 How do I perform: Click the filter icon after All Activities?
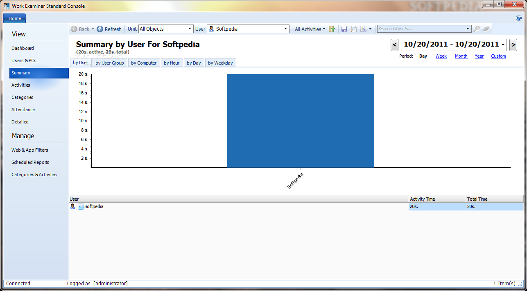coord(332,29)
